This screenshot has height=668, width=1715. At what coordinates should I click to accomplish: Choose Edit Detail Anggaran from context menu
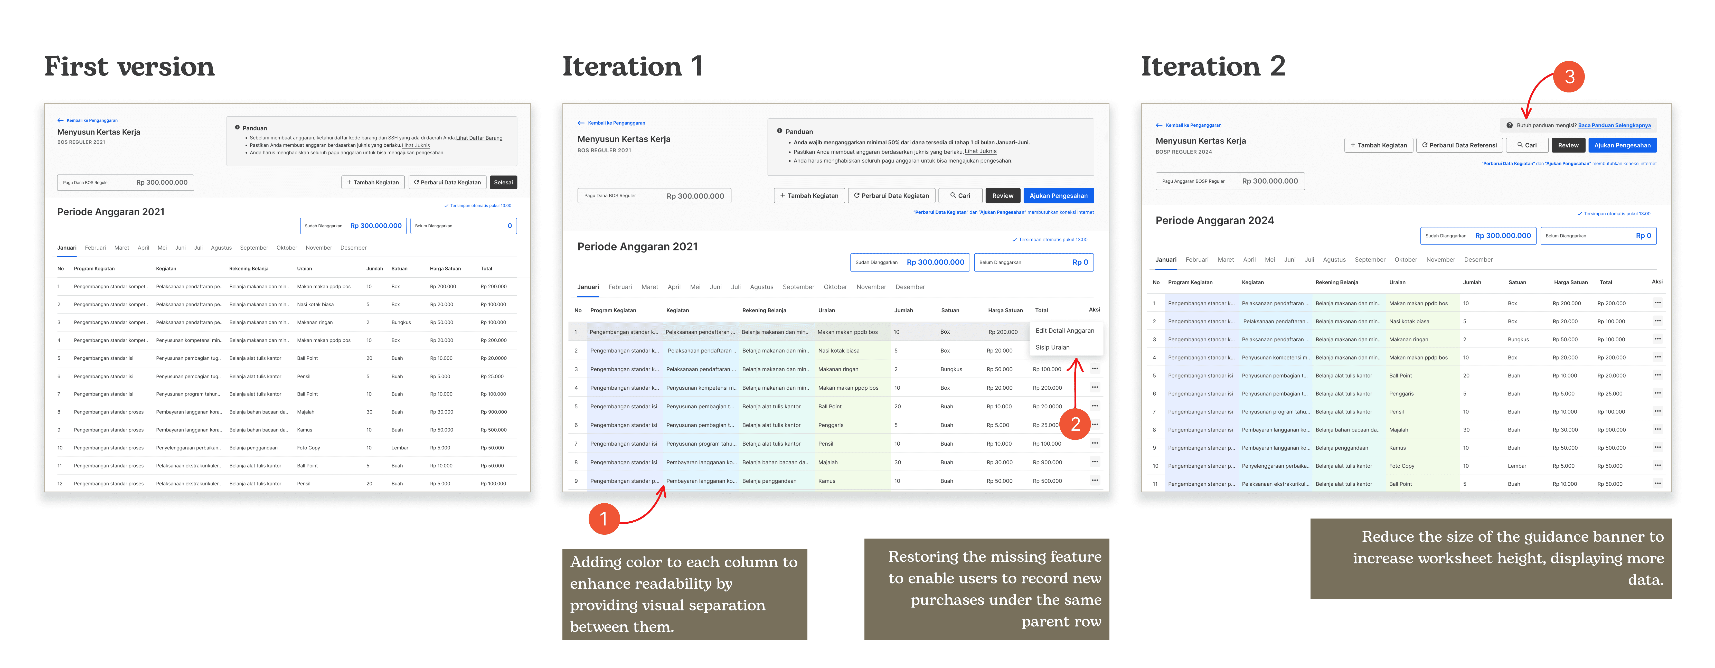coord(1064,331)
